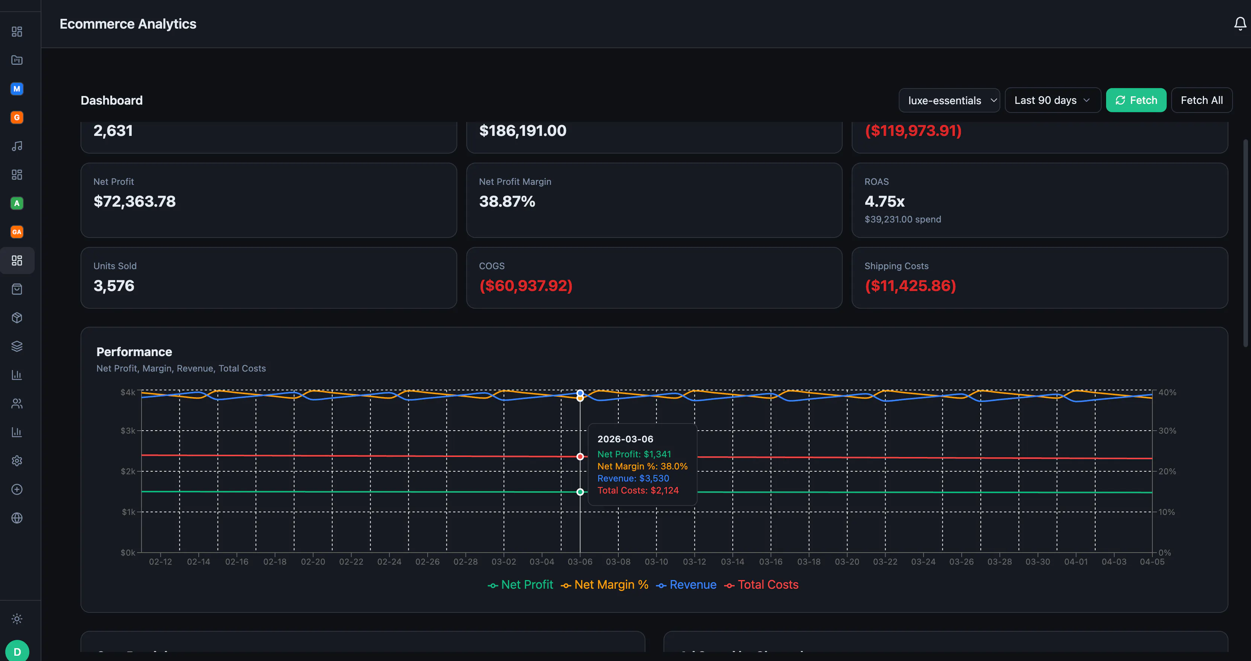The image size is (1251, 661).
Task: Open the package box products icon
Action: point(17,318)
